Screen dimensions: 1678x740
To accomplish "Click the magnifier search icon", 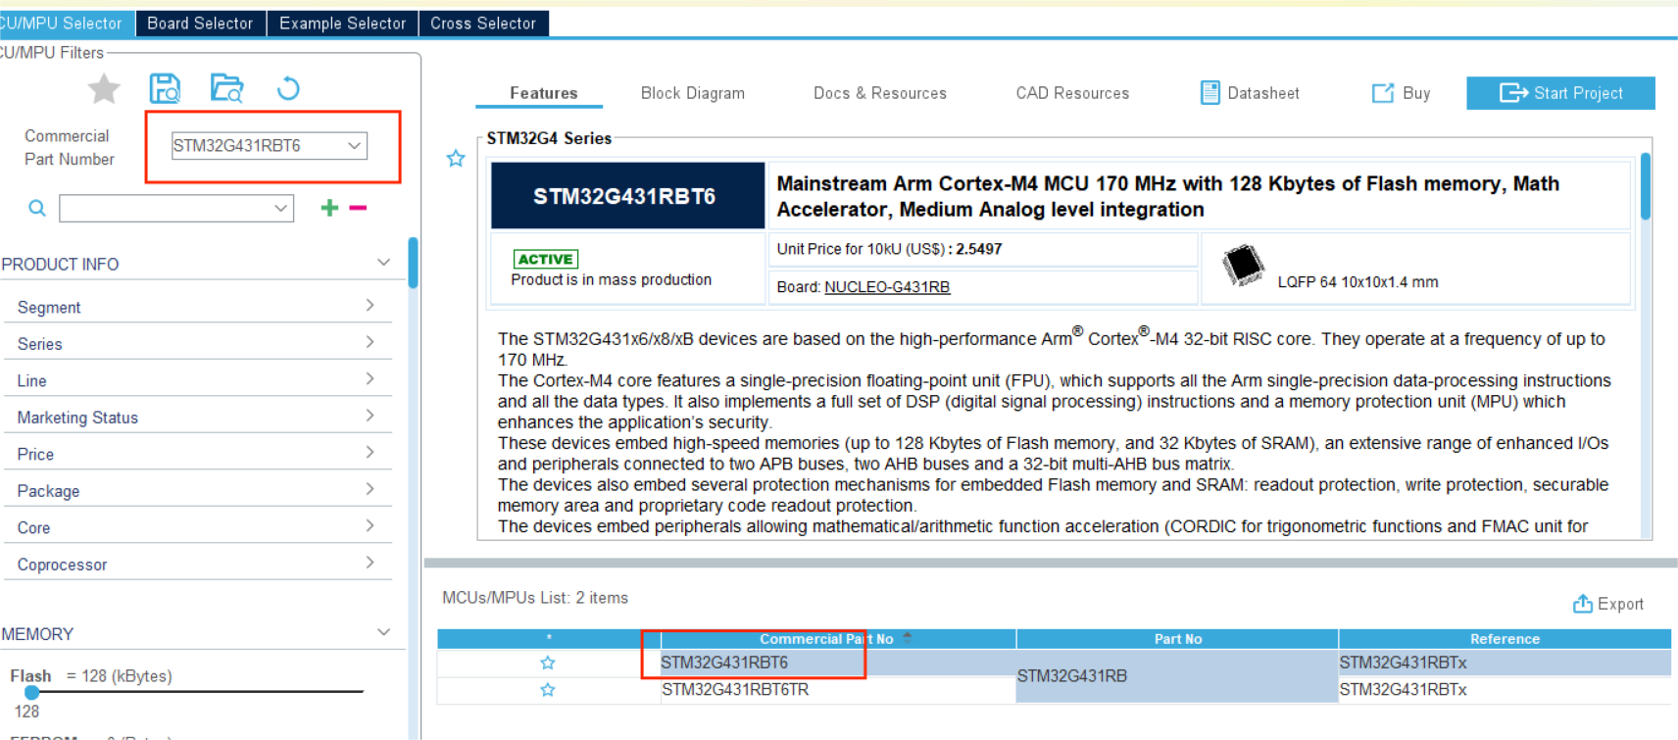I will point(37,208).
